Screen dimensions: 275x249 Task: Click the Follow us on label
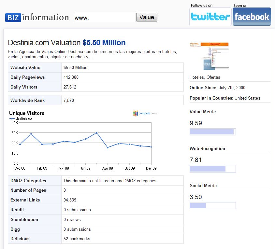point(202,6)
